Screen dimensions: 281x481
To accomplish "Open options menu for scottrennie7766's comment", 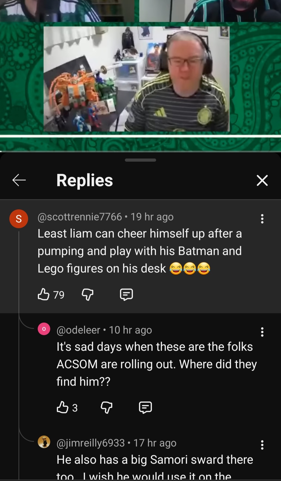I will tap(262, 219).
